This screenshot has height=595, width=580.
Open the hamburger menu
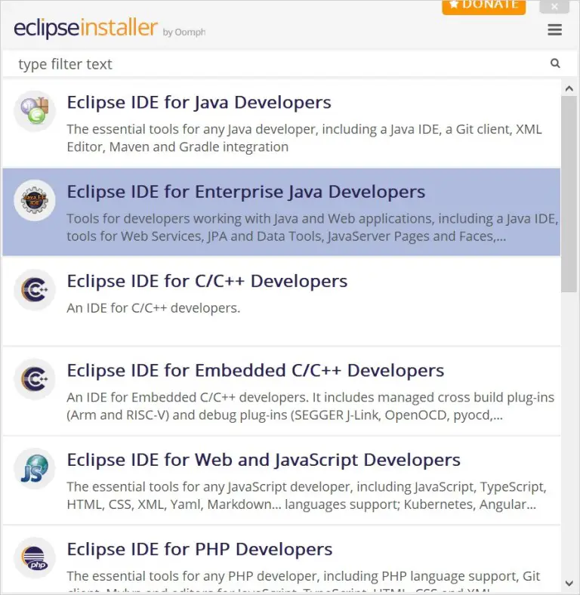554,30
